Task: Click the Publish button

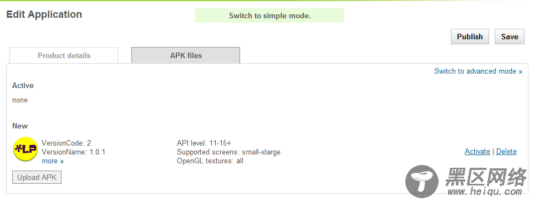Action: [470, 37]
